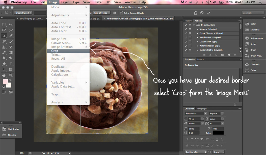Cancel the crop operation icon
The width and height of the screenshot is (266, 155).
(x=202, y=13)
